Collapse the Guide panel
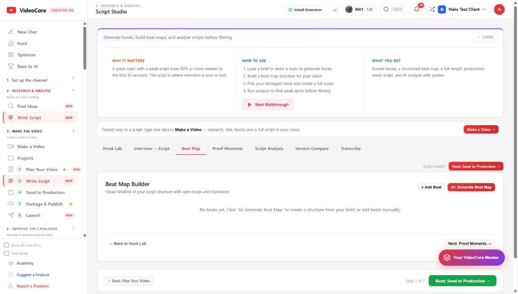The image size is (518, 294). pos(485,37)
